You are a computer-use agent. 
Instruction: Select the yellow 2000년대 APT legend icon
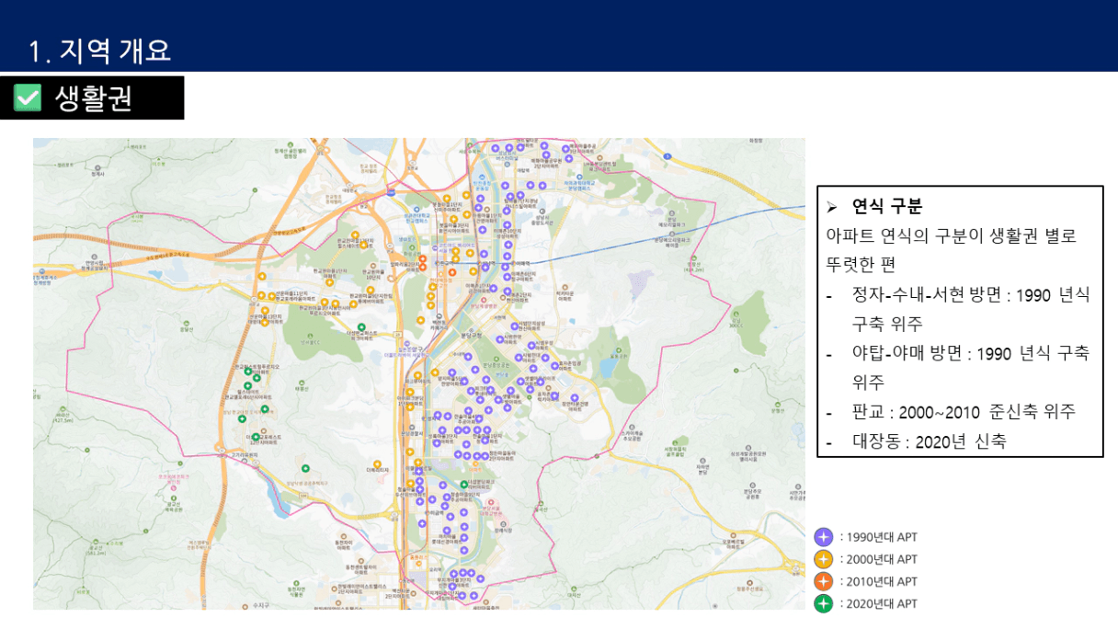(824, 559)
